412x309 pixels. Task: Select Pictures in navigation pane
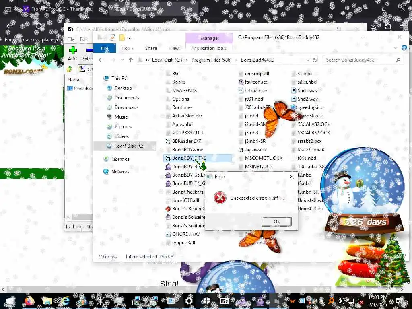(x=123, y=127)
